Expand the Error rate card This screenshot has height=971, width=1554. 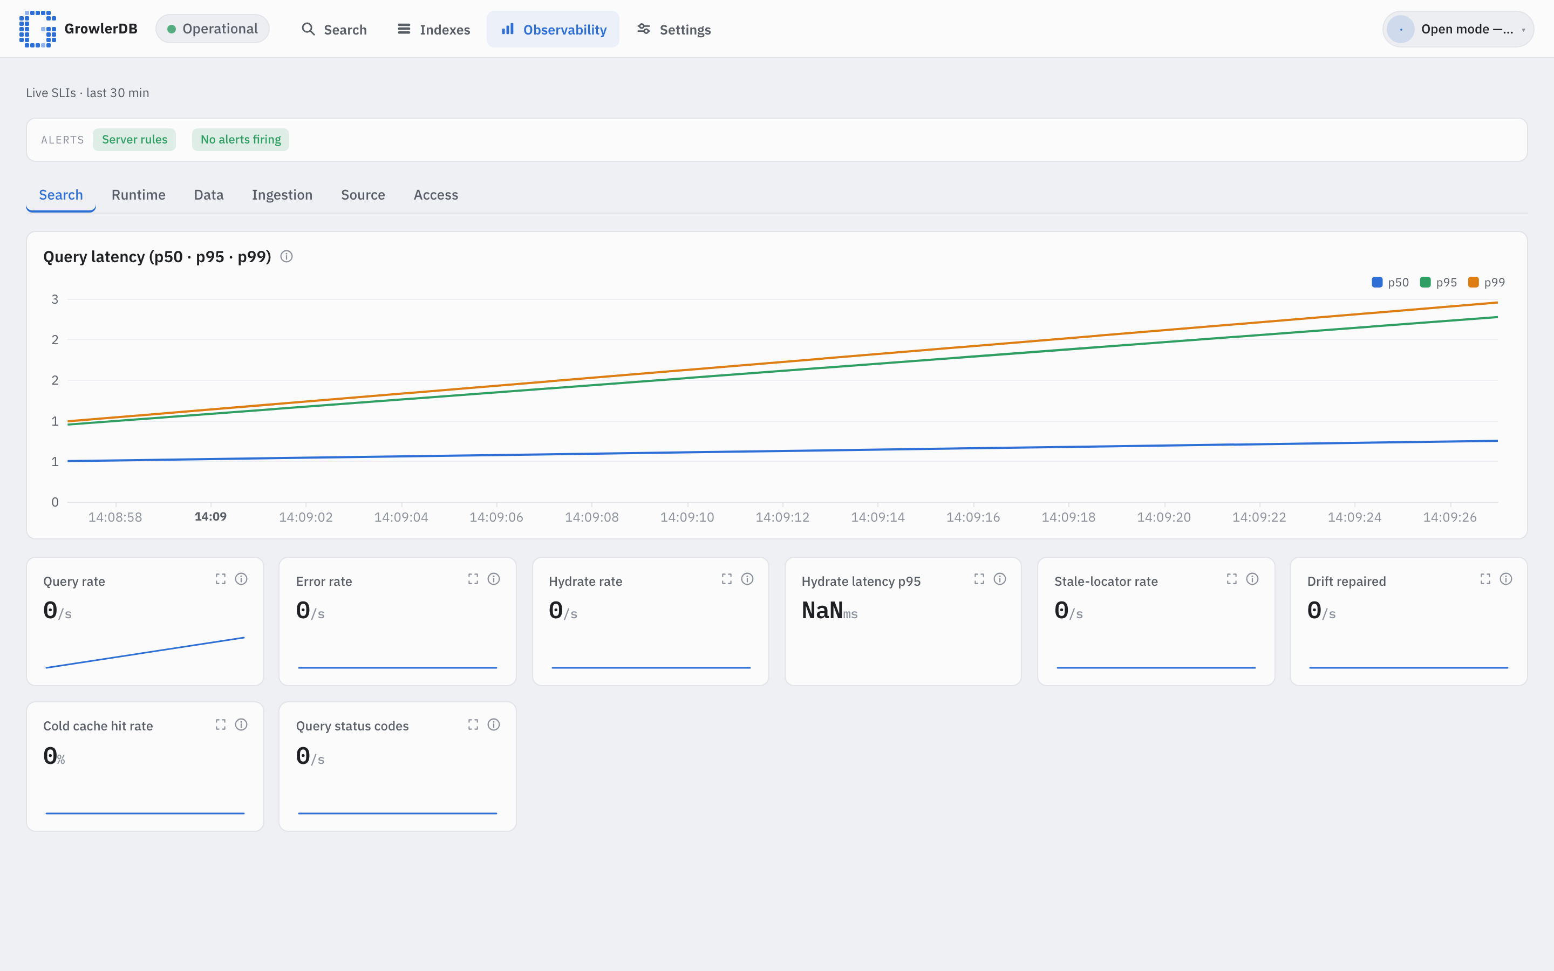tap(473, 579)
